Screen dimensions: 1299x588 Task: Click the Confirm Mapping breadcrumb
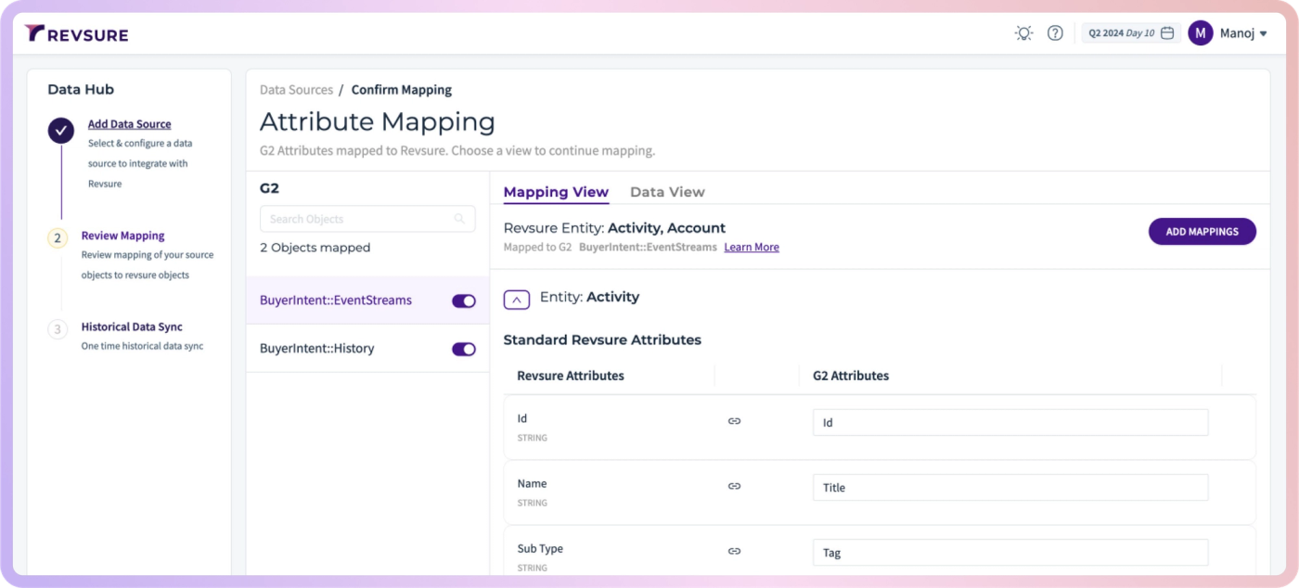[402, 90]
